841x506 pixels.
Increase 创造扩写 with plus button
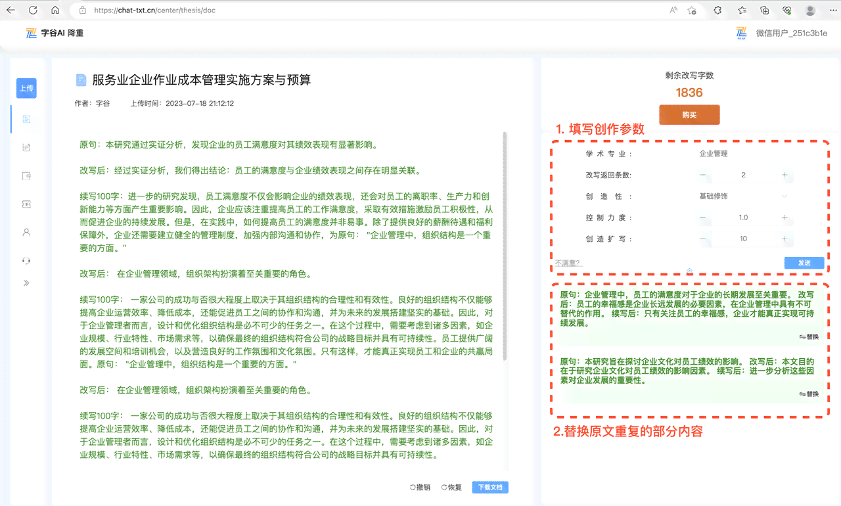tap(784, 239)
